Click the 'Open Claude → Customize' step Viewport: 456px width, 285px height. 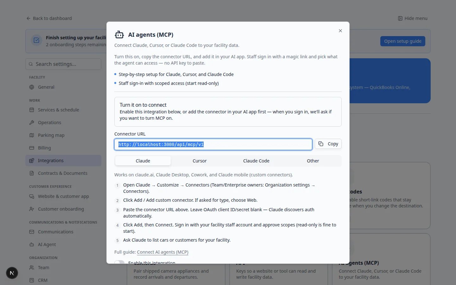219,188
